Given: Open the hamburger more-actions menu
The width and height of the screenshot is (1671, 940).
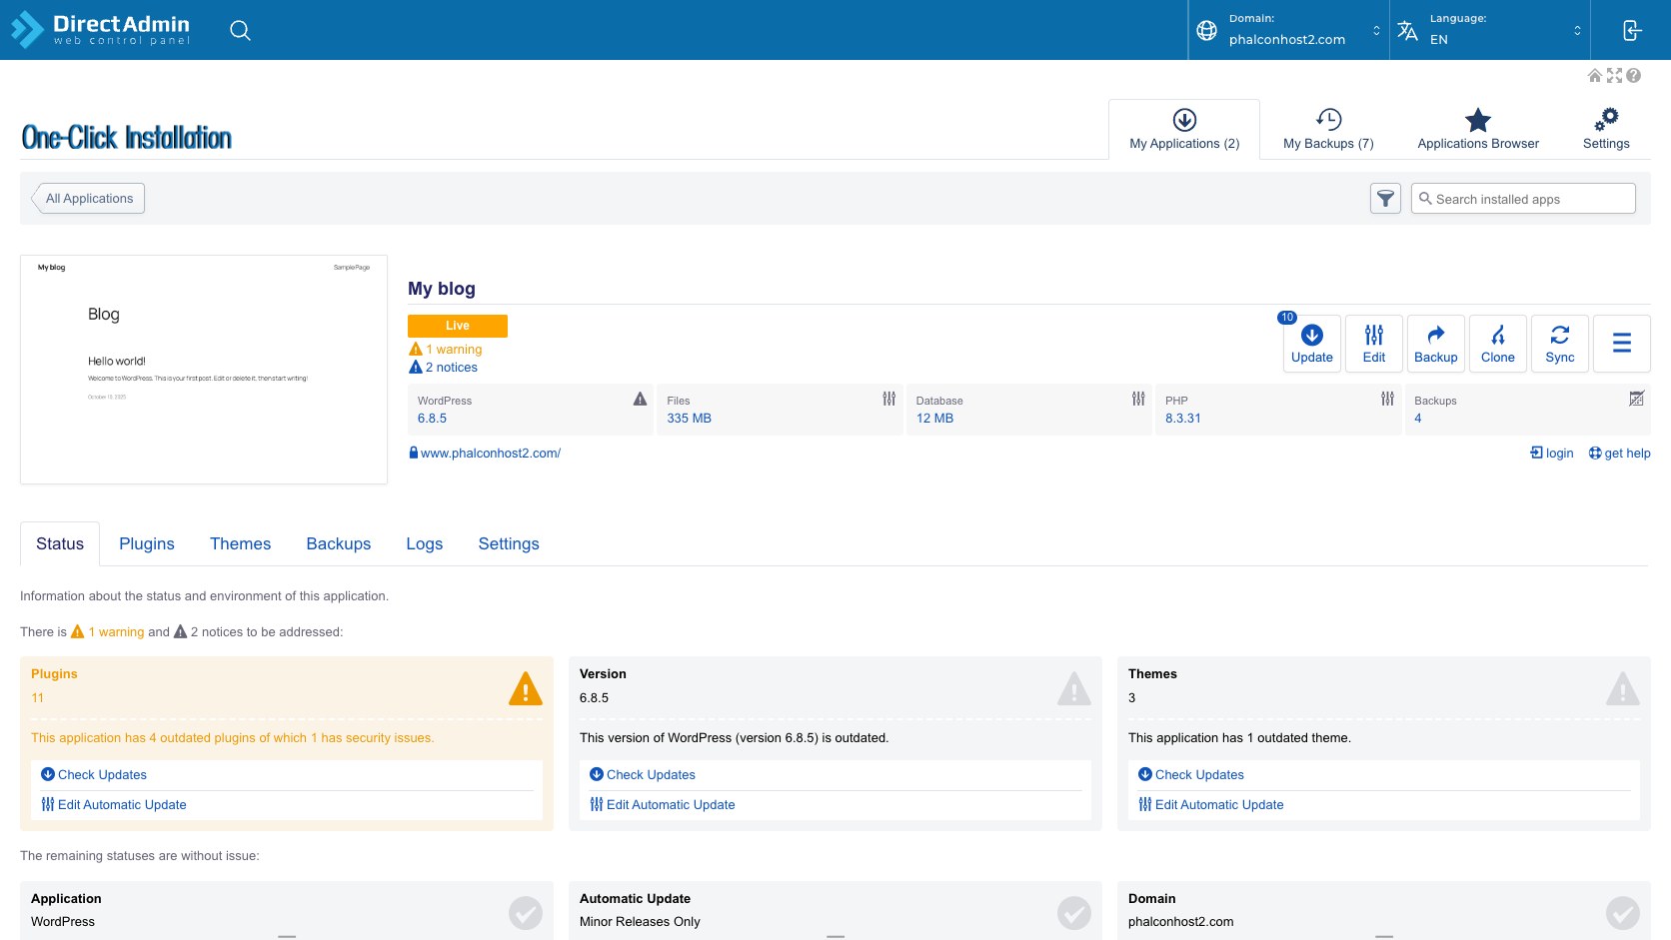Looking at the screenshot, I should pyautogui.click(x=1622, y=344).
